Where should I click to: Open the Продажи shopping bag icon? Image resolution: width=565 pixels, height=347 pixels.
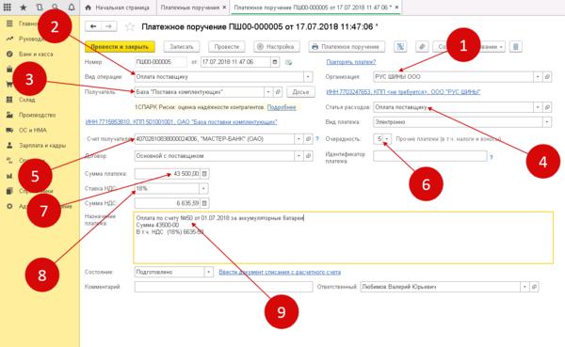(x=9, y=69)
